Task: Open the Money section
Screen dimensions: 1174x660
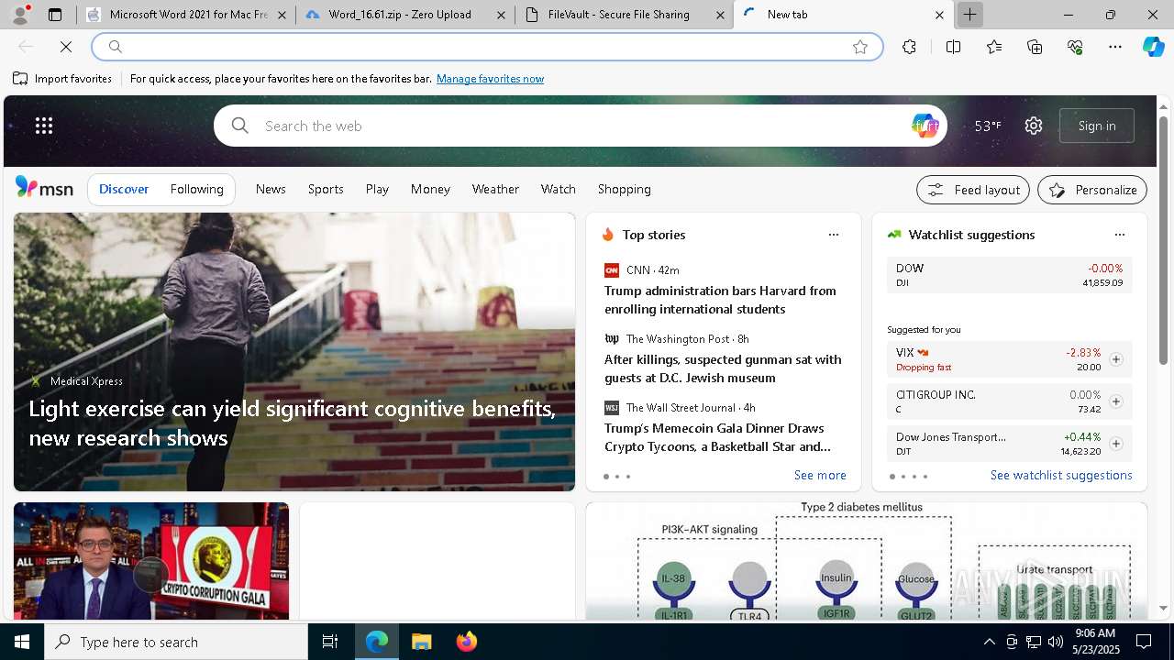Action: pyautogui.click(x=430, y=189)
